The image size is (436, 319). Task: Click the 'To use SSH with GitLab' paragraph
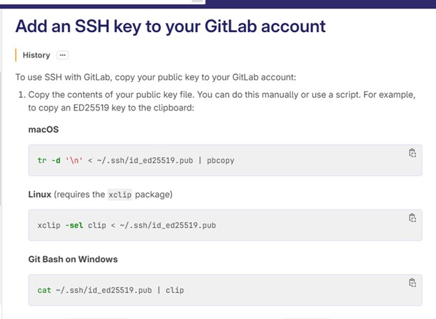point(156,77)
